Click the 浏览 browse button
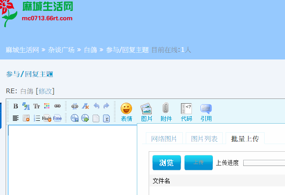This screenshot has height=195, width=285. tap(167, 163)
